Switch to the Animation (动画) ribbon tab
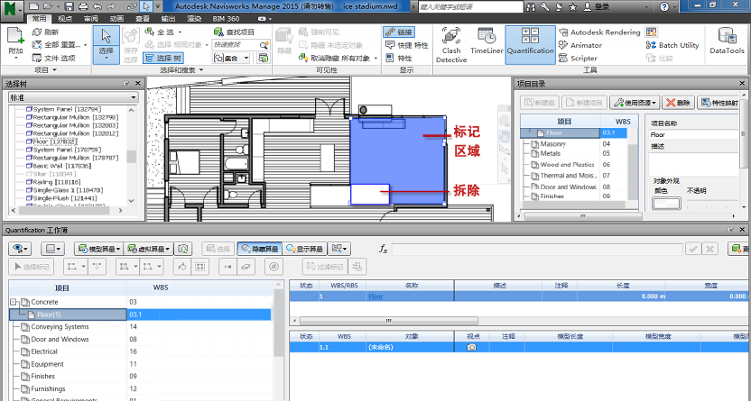The height and width of the screenshot is (401, 751). coord(116,19)
